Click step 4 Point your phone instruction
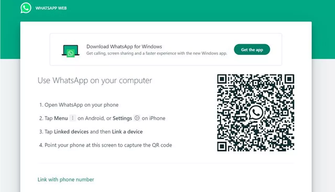The image size is (335, 192). coord(105,145)
